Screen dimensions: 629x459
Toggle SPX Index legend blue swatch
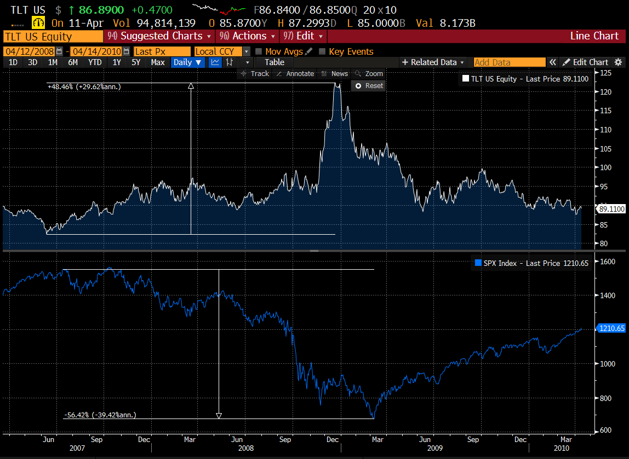[x=478, y=263]
